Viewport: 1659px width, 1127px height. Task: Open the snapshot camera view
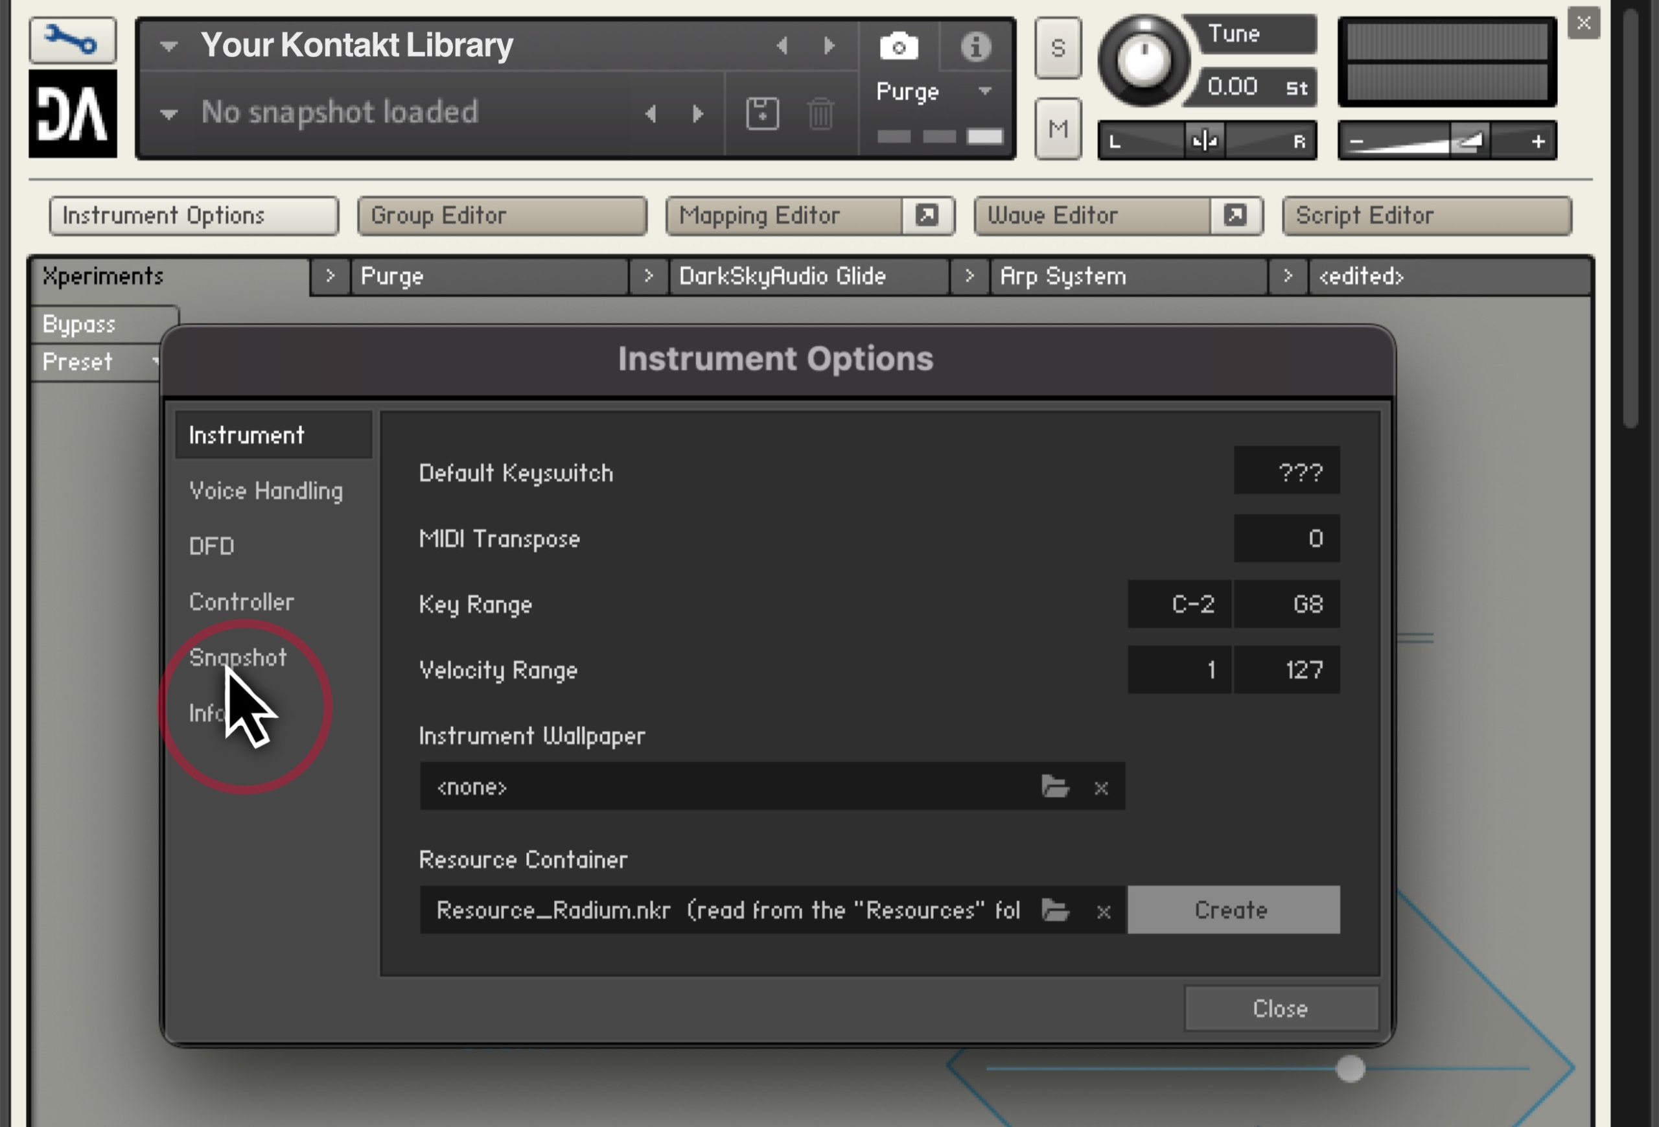tap(899, 47)
